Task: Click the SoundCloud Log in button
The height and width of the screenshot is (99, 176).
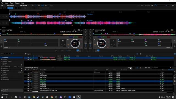Action: tap(20, 67)
